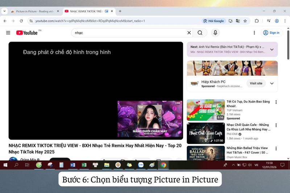Open YouTube settings three-dot menu beside Sign in

tap(254, 33)
